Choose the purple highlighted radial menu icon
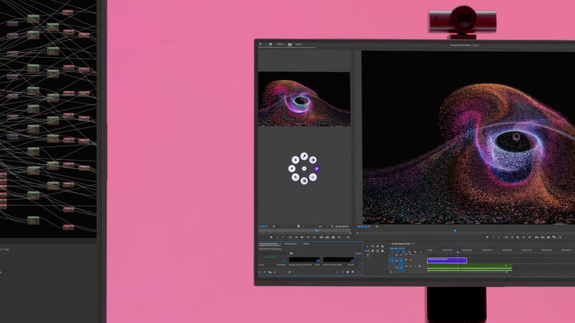The image size is (575, 323). click(x=317, y=169)
